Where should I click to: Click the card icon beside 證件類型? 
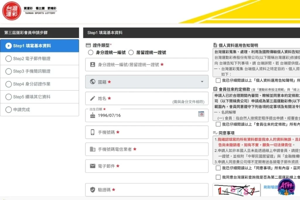pos(88,45)
